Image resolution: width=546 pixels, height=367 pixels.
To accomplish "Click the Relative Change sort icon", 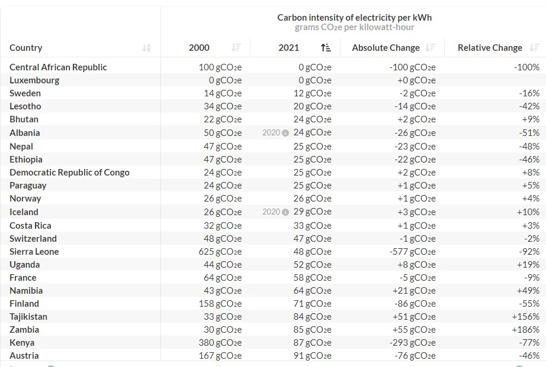I will click(x=534, y=48).
